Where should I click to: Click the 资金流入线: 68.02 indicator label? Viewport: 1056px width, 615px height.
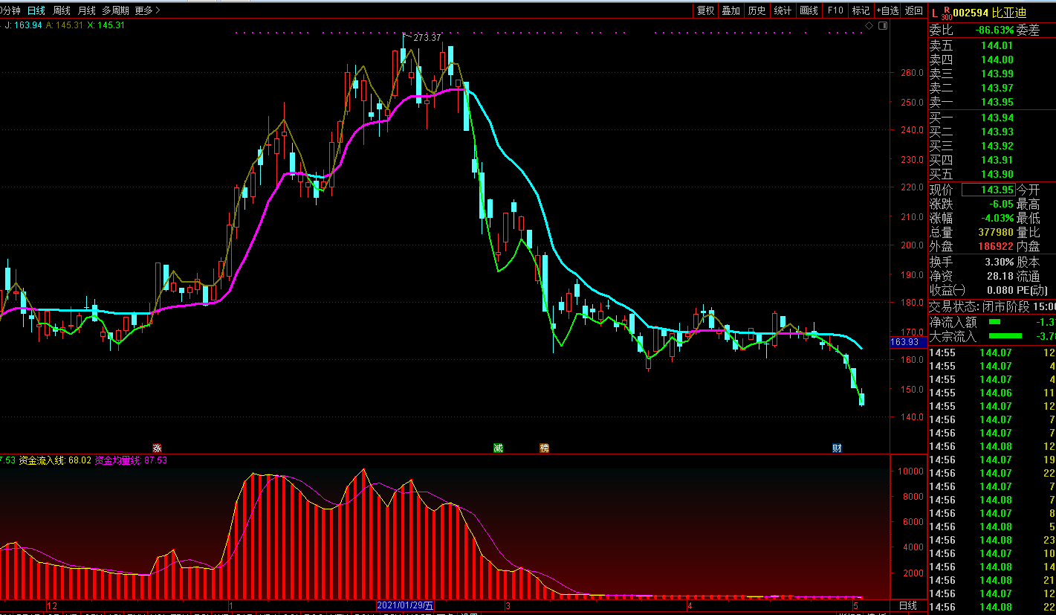54,460
